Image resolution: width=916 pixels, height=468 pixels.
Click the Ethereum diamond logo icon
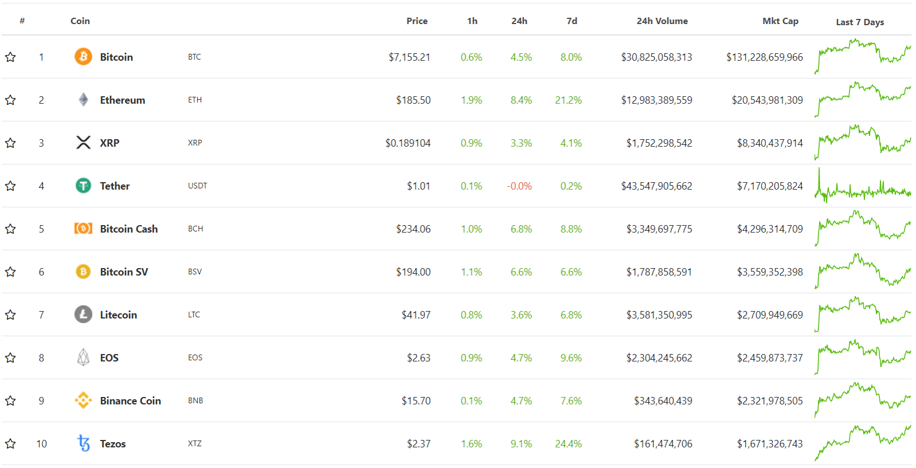click(x=83, y=100)
